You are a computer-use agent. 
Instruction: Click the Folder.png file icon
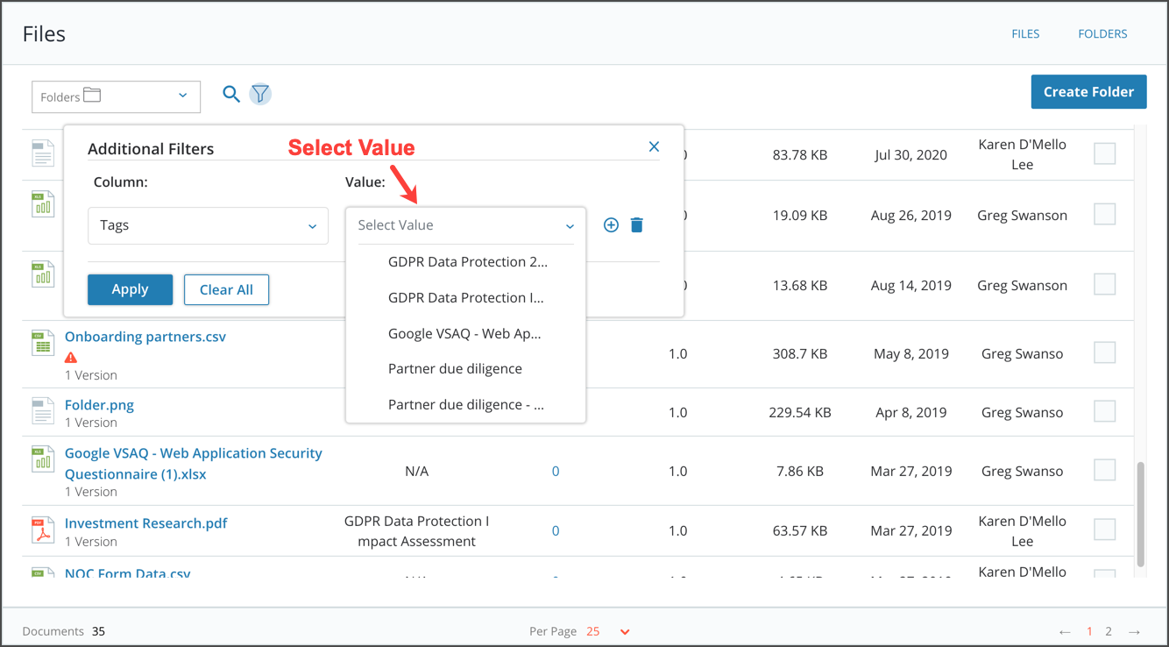click(43, 410)
